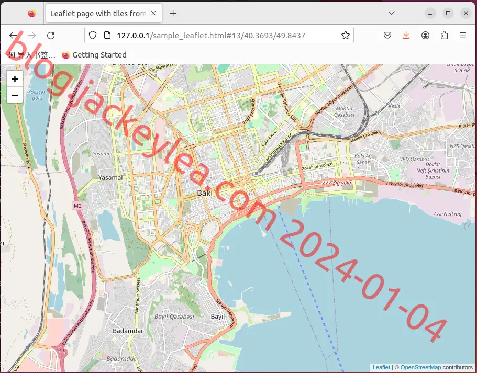The width and height of the screenshot is (477, 373).
Task: Zoom out on the Leaflet map
Action: pyautogui.click(x=15, y=95)
